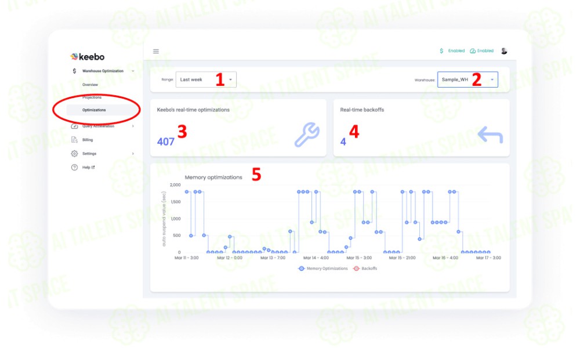Click the Mar 13 - 7:00 axis label
The width and height of the screenshot is (580, 348).
point(273,258)
